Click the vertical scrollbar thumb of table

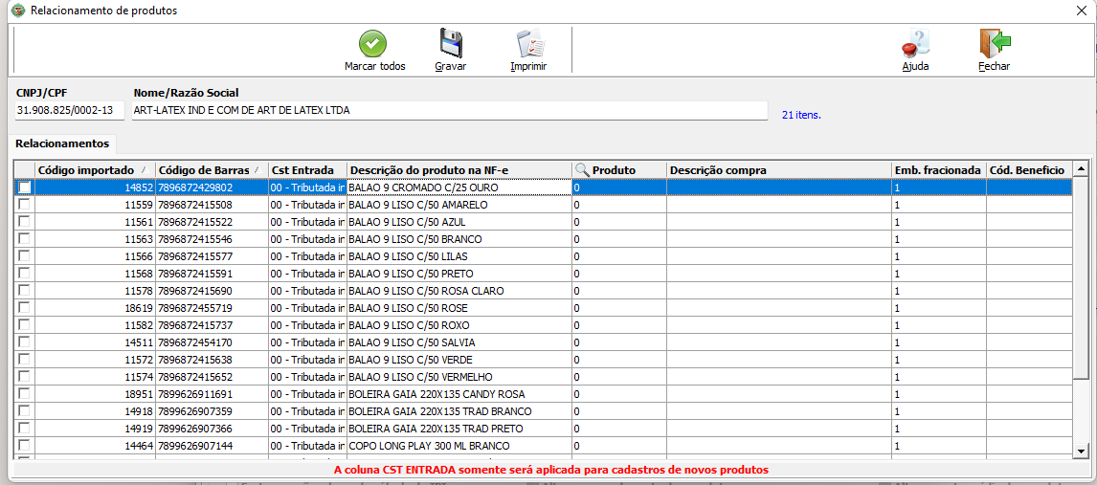(x=1080, y=277)
